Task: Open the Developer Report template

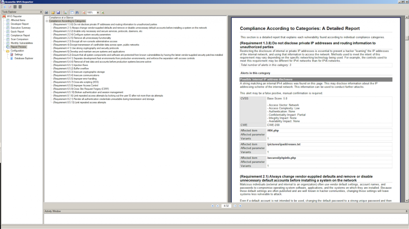Action: point(20,24)
